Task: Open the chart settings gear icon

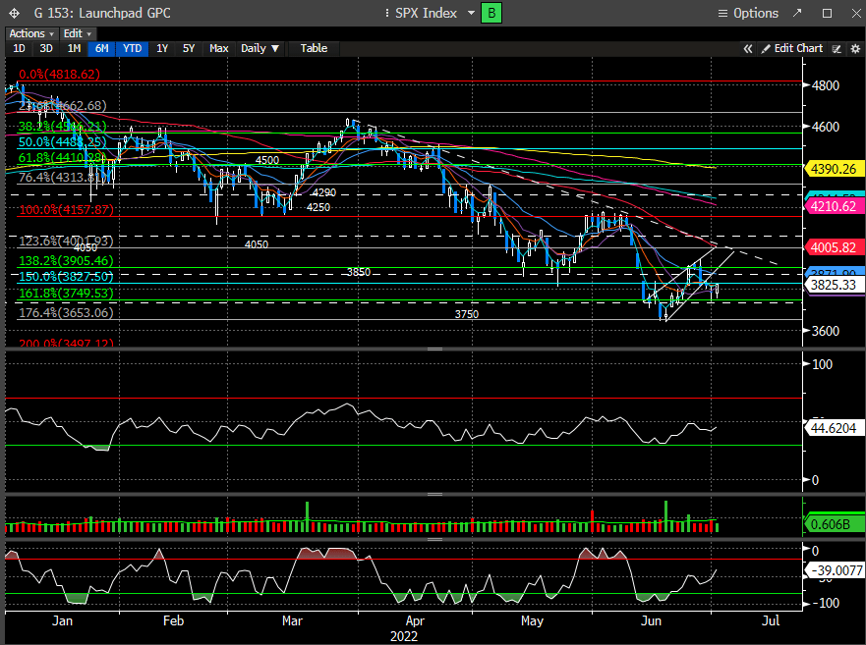Action: (x=854, y=48)
